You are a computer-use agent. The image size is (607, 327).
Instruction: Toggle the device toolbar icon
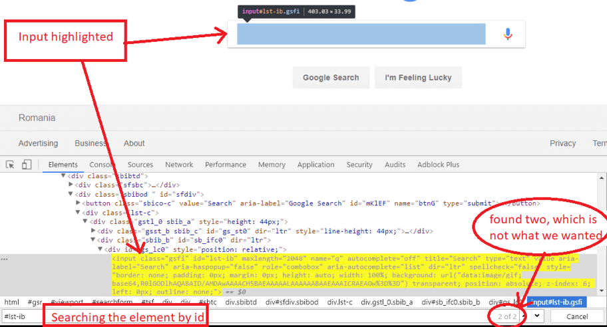pos(27,165)
